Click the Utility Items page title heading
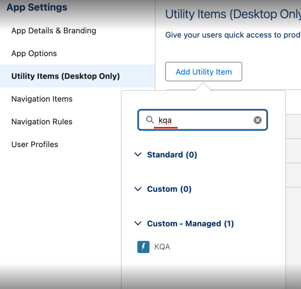 click(233, 14)
